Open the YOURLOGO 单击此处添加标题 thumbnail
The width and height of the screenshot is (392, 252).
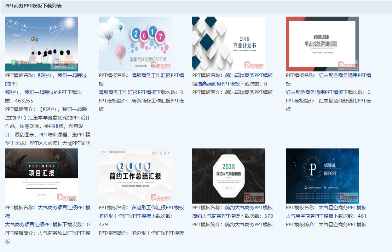click(323, 44)
